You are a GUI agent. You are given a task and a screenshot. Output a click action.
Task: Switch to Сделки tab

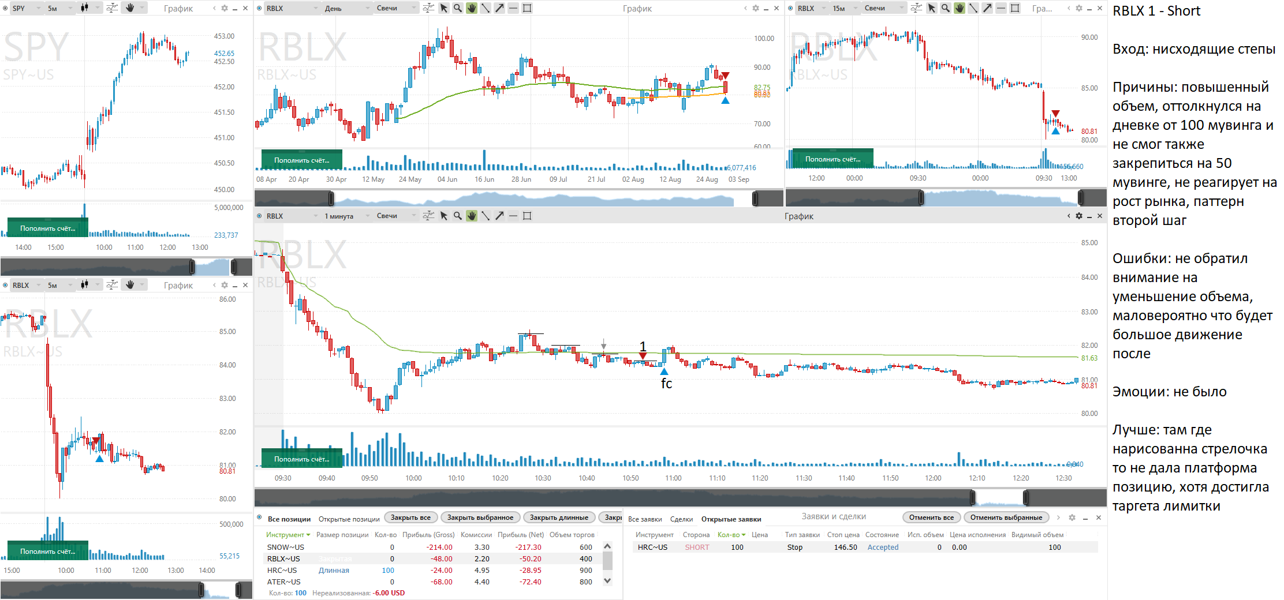tap(681, 519)
